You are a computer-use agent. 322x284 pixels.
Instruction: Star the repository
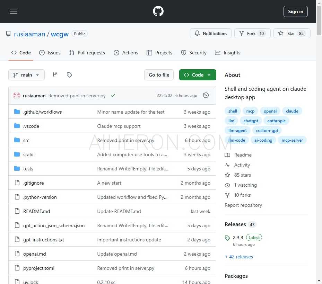[292, 33]
